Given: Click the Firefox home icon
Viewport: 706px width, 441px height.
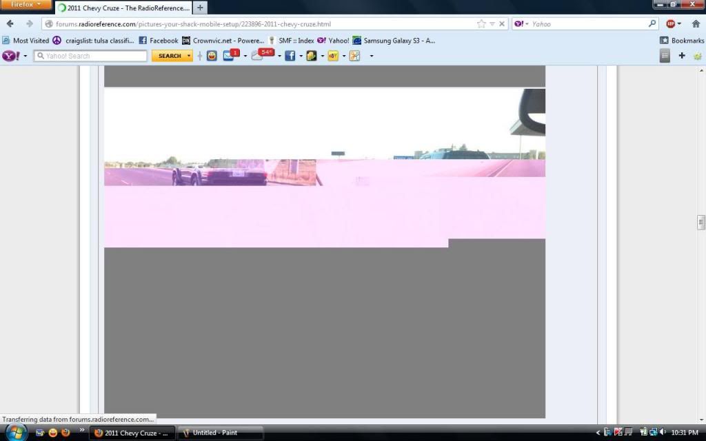Looking at the screenshot, I should click(696, 23).
